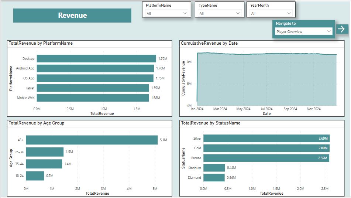351x198 pixels.
Task: Select the Android App revenue bar
Action: tap(95, 68)
